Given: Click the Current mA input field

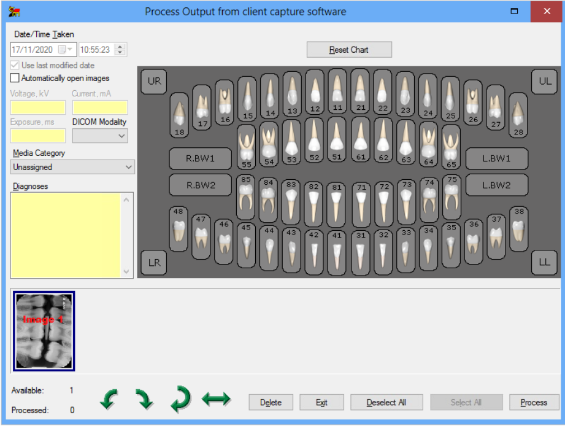Looking at the screenshot, I should (100, 107).
